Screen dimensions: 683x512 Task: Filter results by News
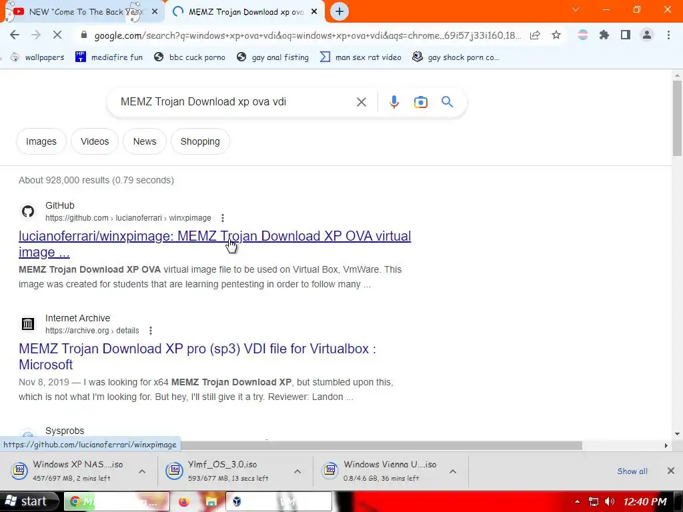click(145, 141)
